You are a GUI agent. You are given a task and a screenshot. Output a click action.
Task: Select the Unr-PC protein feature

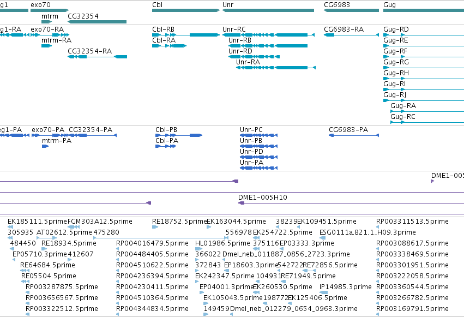pos(258,135)
